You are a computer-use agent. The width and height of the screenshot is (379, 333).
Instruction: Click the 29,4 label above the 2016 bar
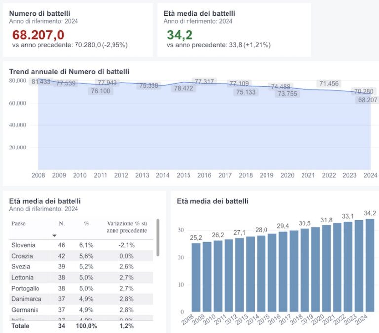point(283,226)
